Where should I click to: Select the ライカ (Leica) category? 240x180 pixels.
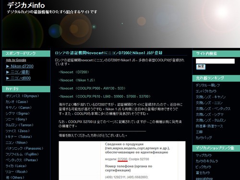click(16, 166)
